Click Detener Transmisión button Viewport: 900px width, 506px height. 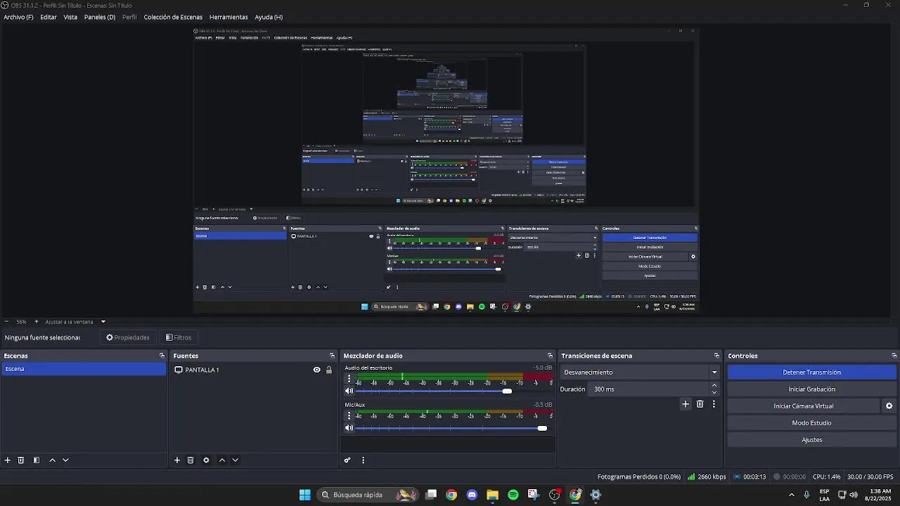click(x=812, y=372)
